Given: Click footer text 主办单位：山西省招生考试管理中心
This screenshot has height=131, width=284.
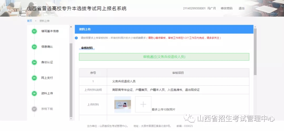Looking at the screenshot, I should (x=108, y=126).
